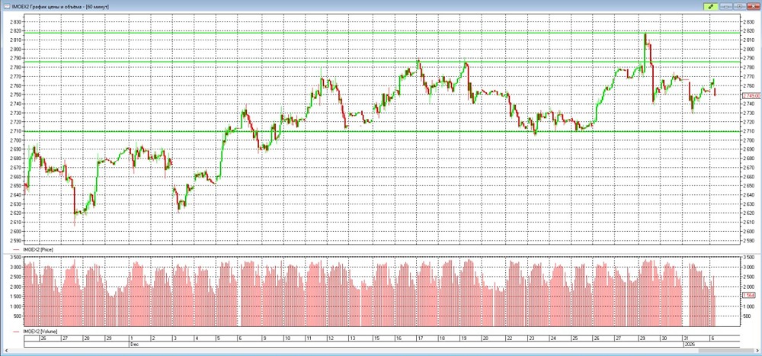The width and height of the screenshot is (762, 356).
Task: Click the current price tag 2 749.00
Action: point(751,96)
